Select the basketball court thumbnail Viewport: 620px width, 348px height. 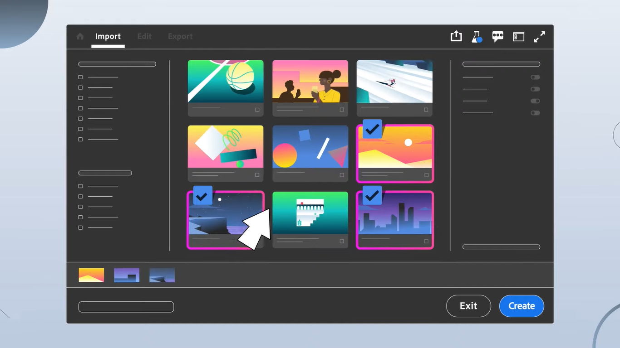pos(226,82)
